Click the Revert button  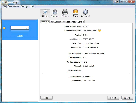113,98
